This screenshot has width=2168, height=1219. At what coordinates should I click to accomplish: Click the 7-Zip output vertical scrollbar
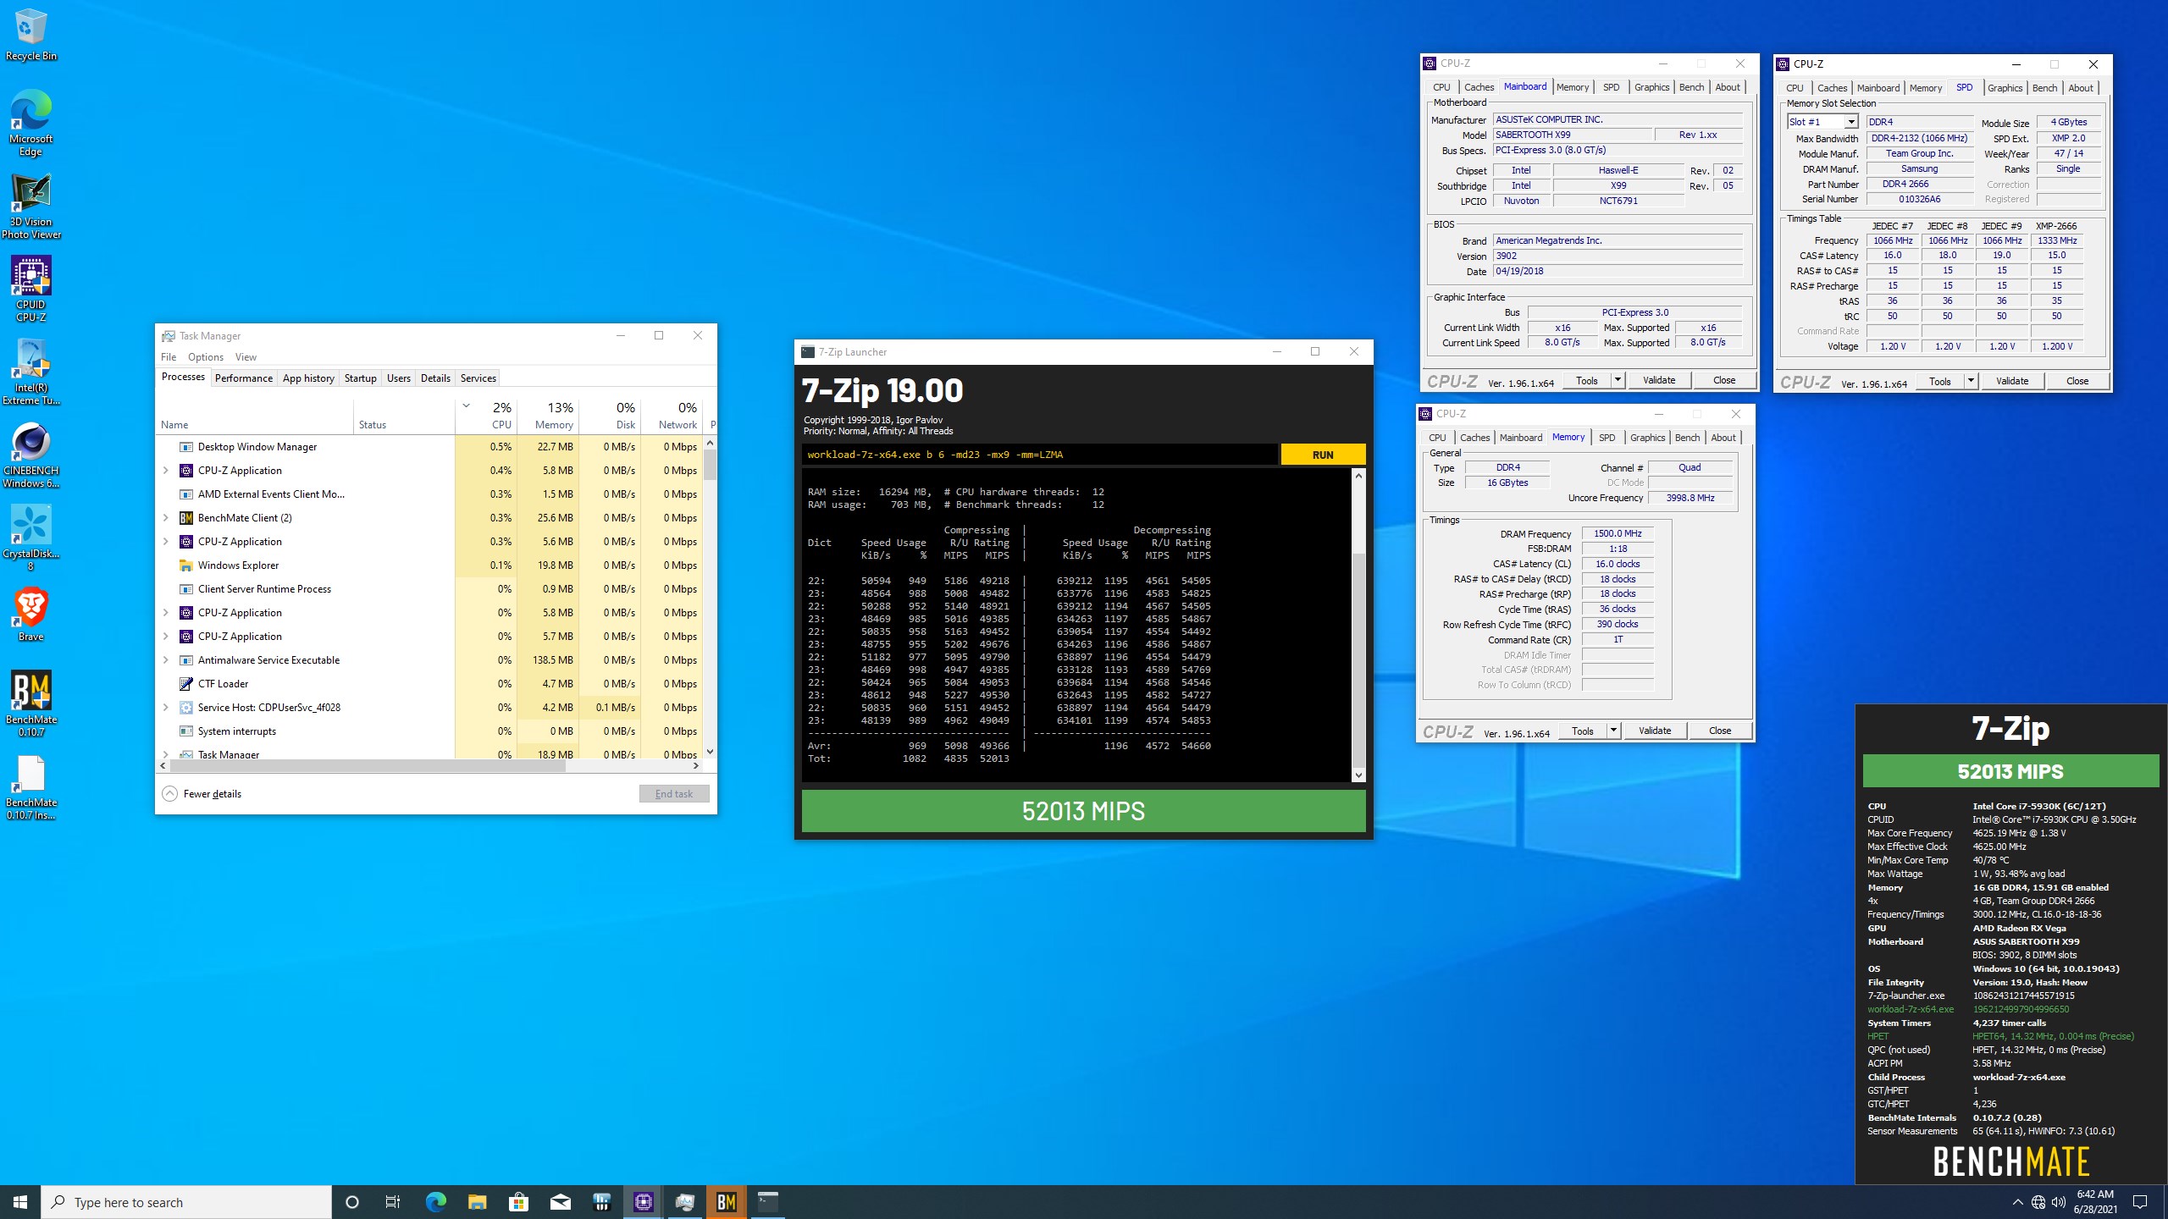[1358, 624]
